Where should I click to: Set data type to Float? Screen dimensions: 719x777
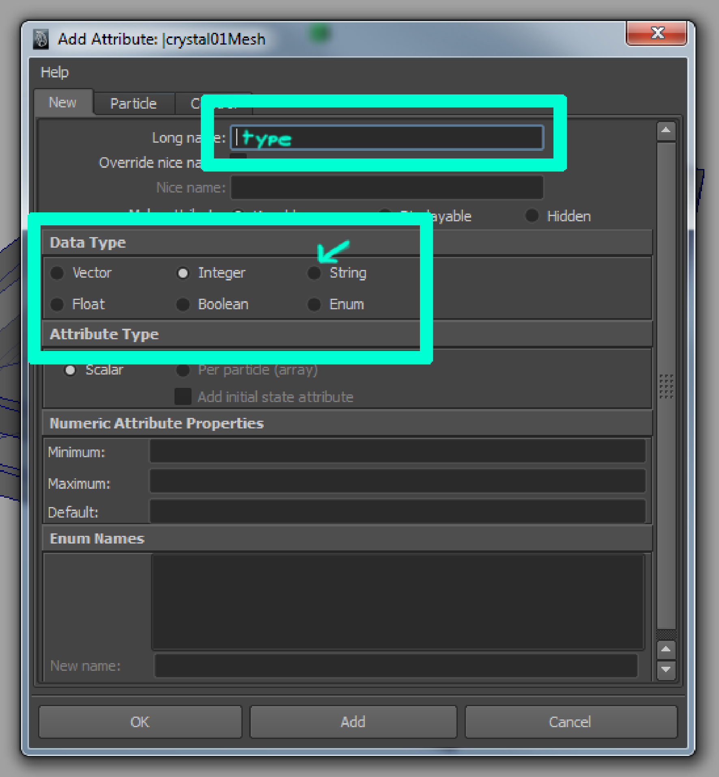pyautogui.click(x=57, y=304)
